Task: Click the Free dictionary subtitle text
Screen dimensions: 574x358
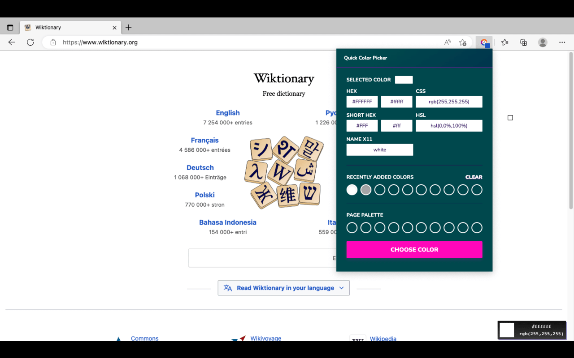Action: (x=284, y=94)
